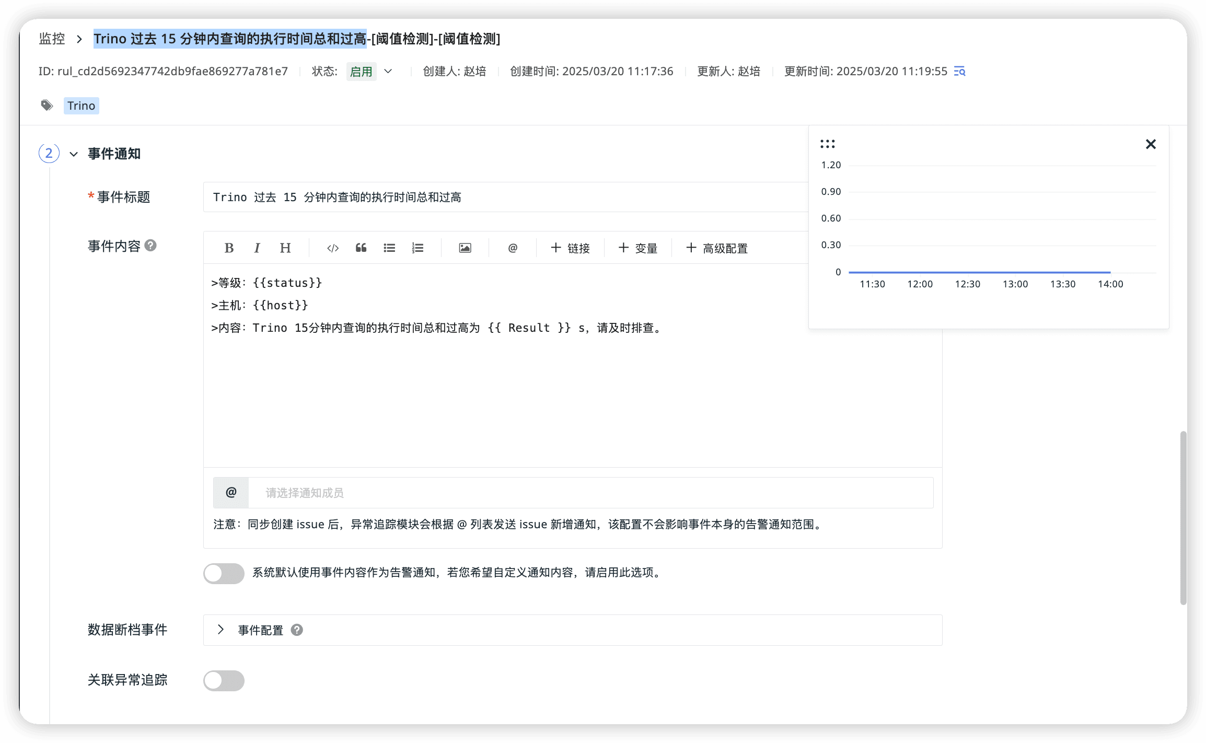This screenshot has width=1206, height=743.
Task: Insert a numbered ordered list
Action: click(418, 248)
